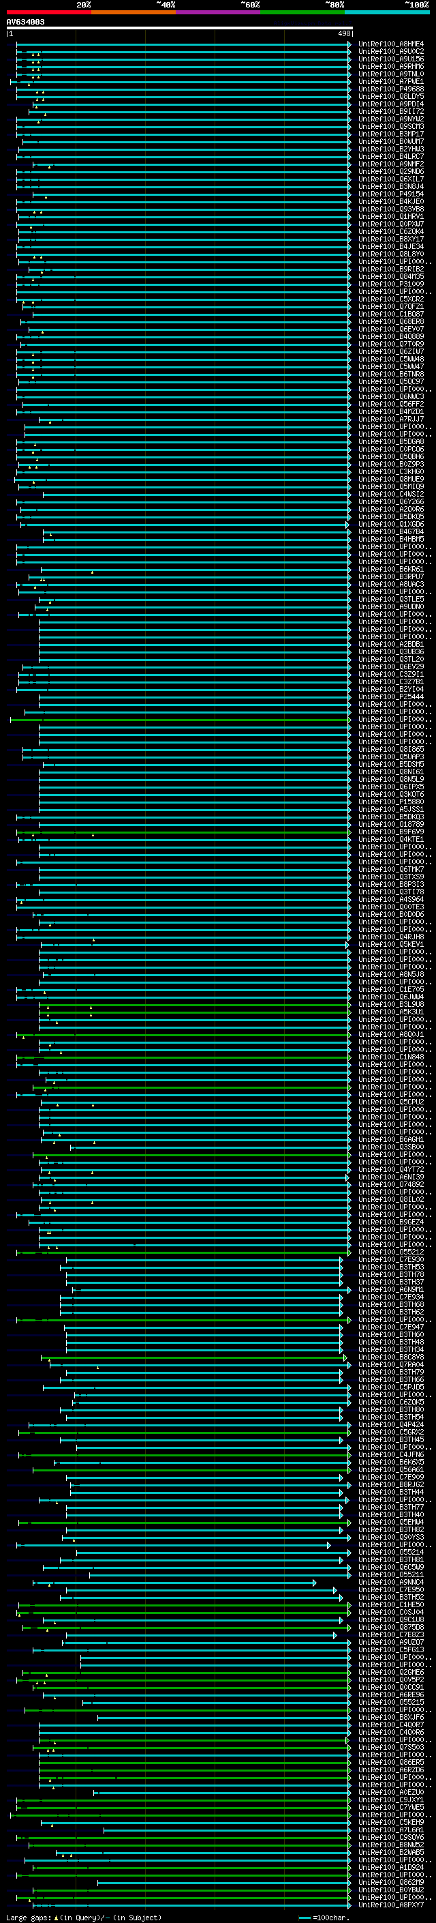Select hit label UniRef100_C5KEH9

click(391, 1822)
